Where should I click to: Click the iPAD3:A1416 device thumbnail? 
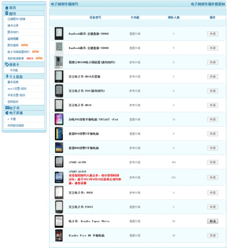(59, 177)
